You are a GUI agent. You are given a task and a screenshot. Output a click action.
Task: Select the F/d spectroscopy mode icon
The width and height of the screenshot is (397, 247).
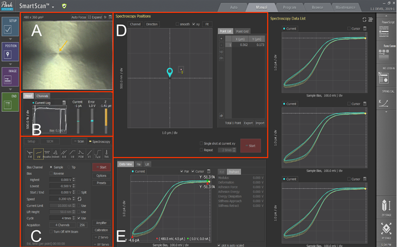[30, 154]
